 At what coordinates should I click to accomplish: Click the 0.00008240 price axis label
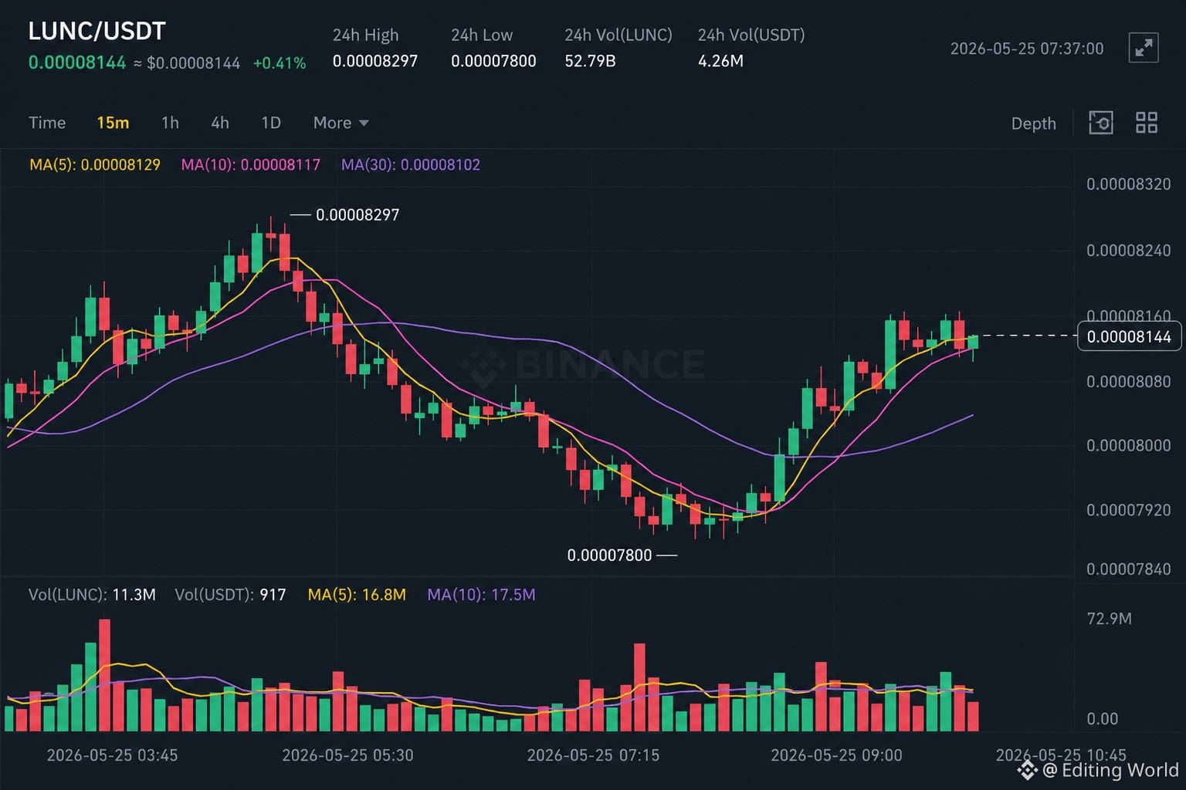pos(1128,250)
